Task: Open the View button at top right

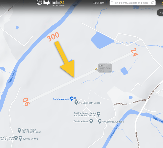Action: coord(160,13)
